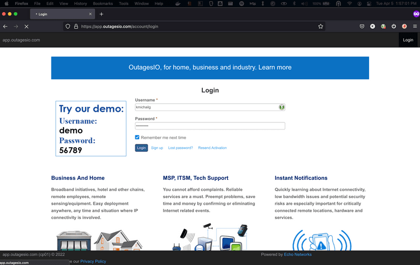The image size is (420, 265).
Task: Click the Business And Home heading
Action: (x=78, y=178)
